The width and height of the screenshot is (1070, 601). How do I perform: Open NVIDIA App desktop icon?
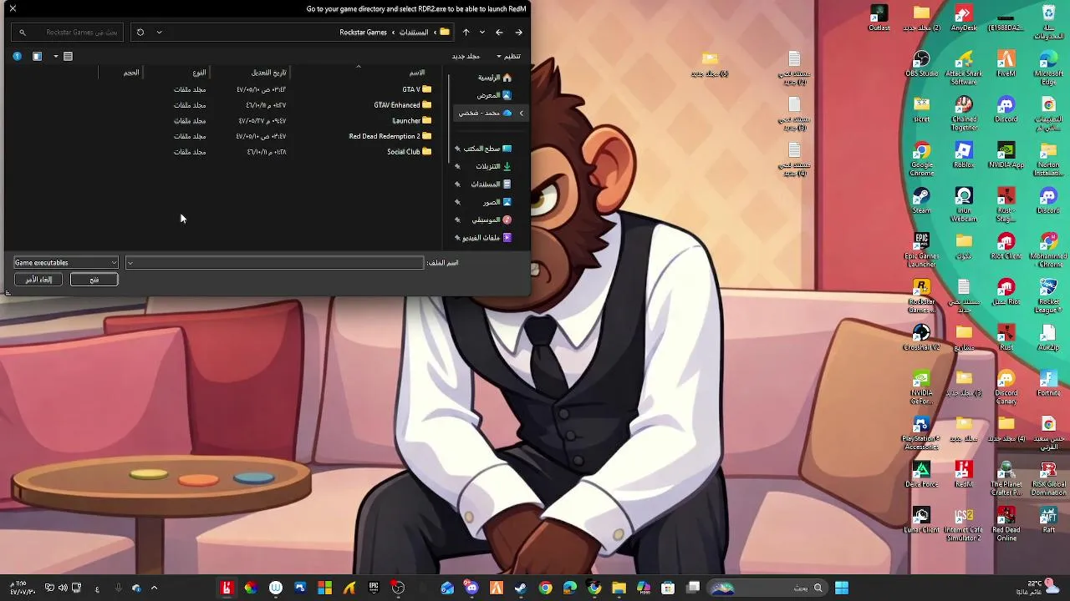coord(1006,155)
